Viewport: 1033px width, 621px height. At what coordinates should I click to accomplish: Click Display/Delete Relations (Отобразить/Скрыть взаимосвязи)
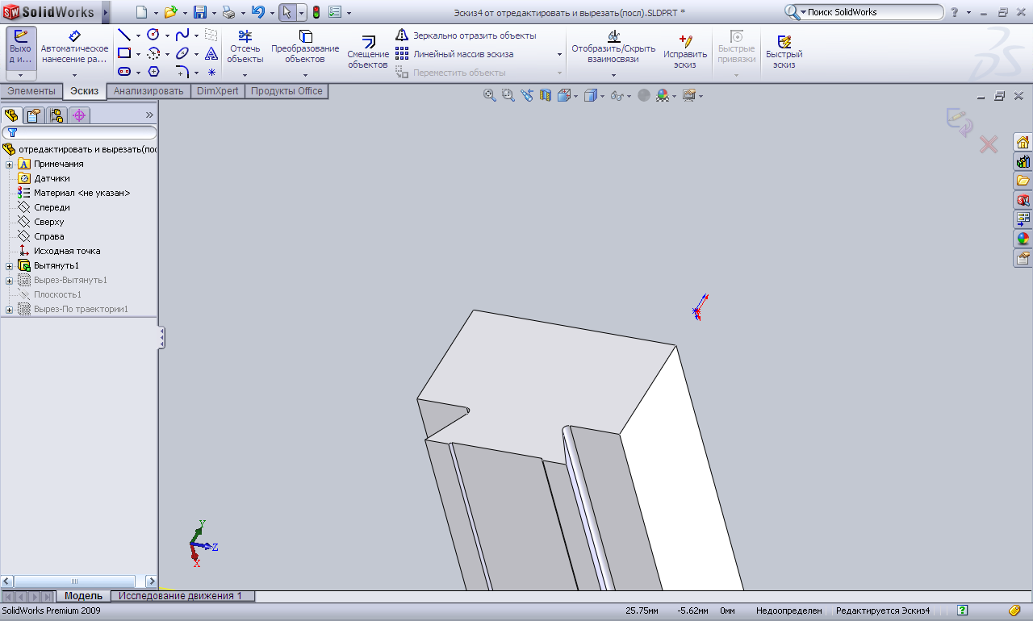pos(613,47)
